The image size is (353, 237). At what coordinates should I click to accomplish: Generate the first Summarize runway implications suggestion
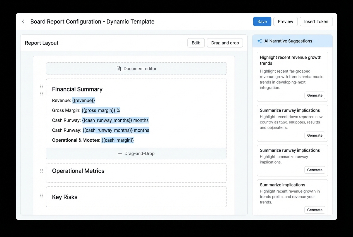[315, 135]
